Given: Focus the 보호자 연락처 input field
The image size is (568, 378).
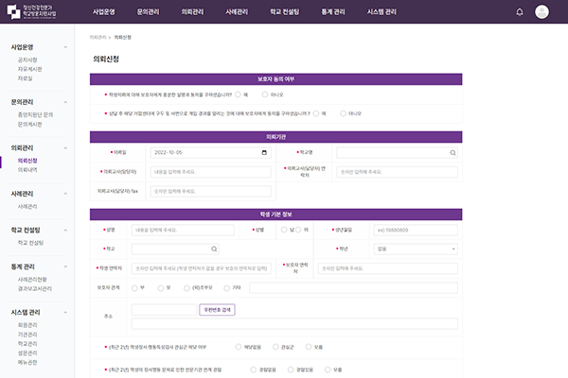Looking at the screenshot, I should pyautogui.click(x=387, y=268).
